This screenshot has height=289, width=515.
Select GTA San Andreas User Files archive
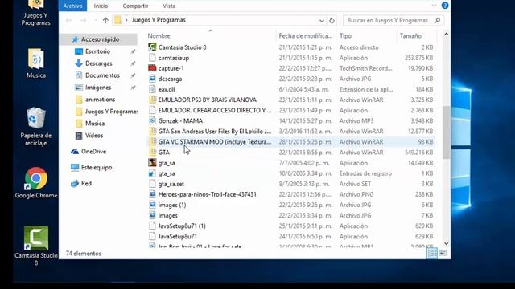(x=215, y=131)
